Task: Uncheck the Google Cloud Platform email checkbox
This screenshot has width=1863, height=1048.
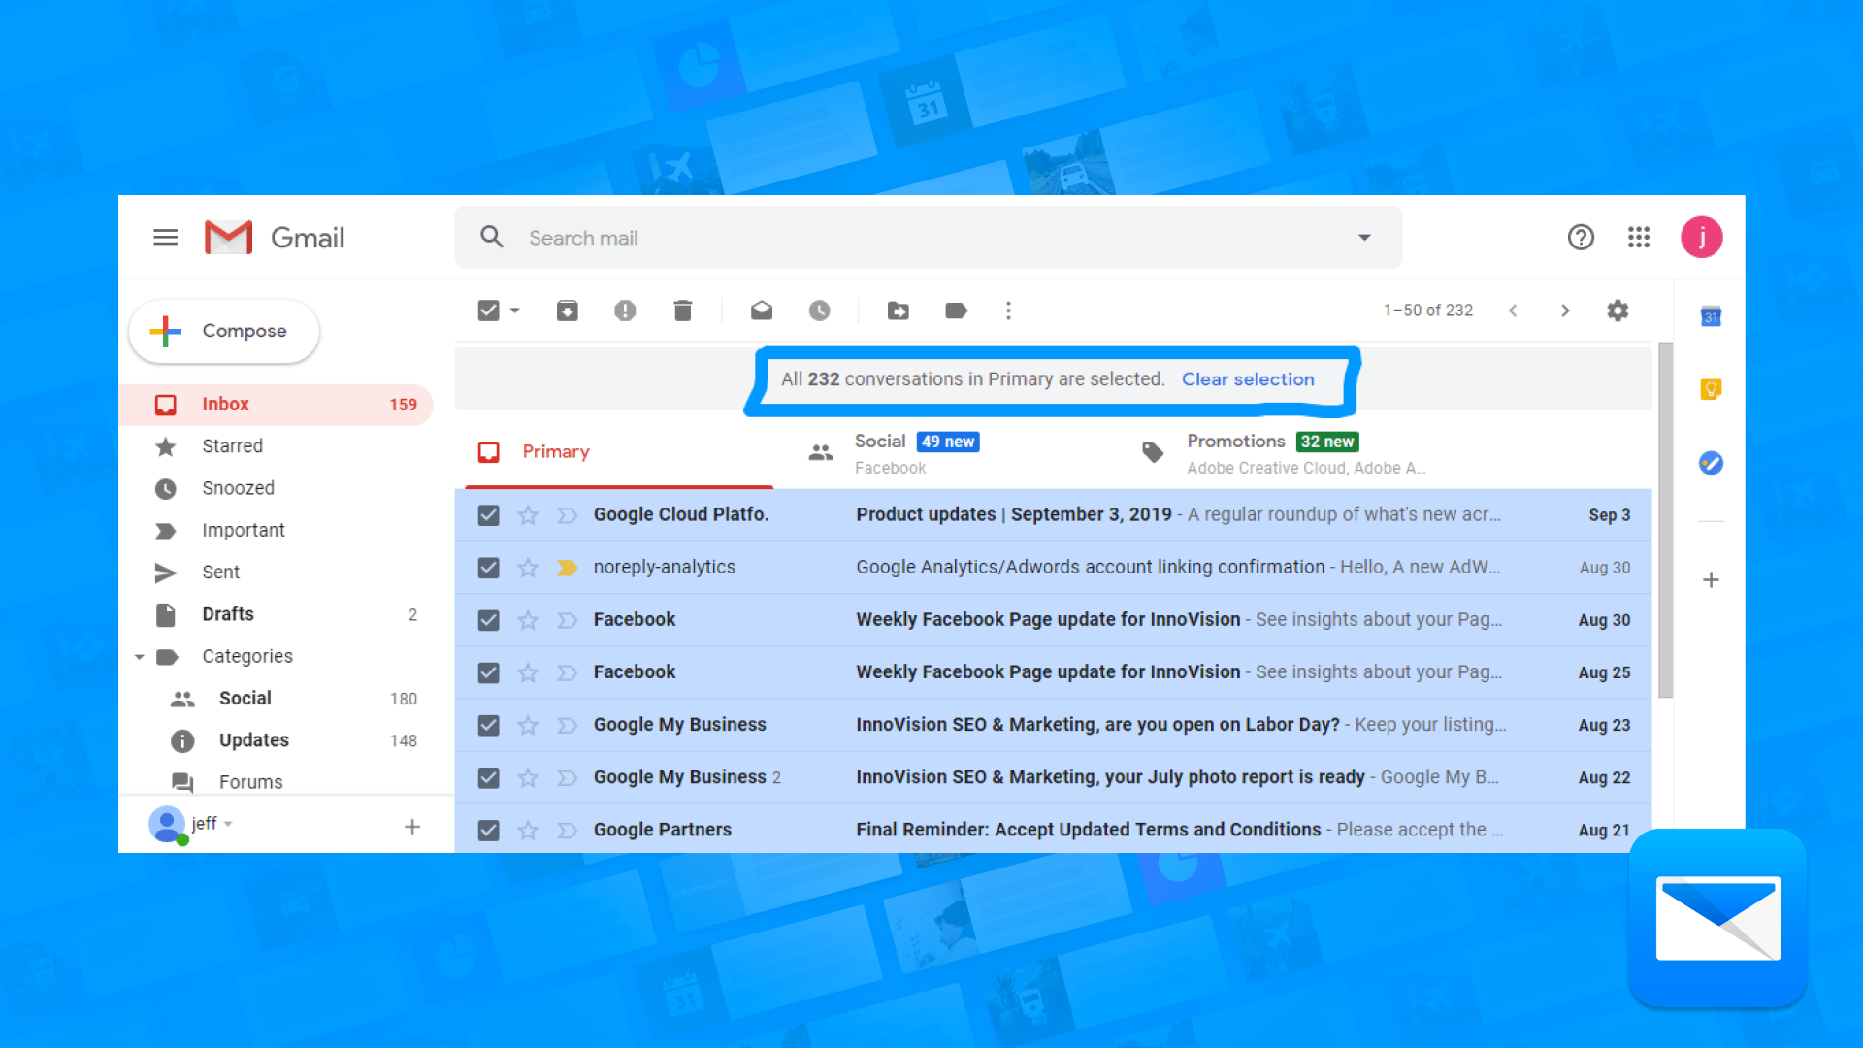Action: pyautogui.click(x=489, y=515)
